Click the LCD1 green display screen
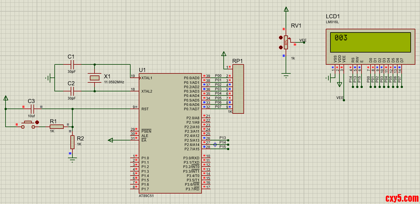The image size is (420, 204). [370, 42]
